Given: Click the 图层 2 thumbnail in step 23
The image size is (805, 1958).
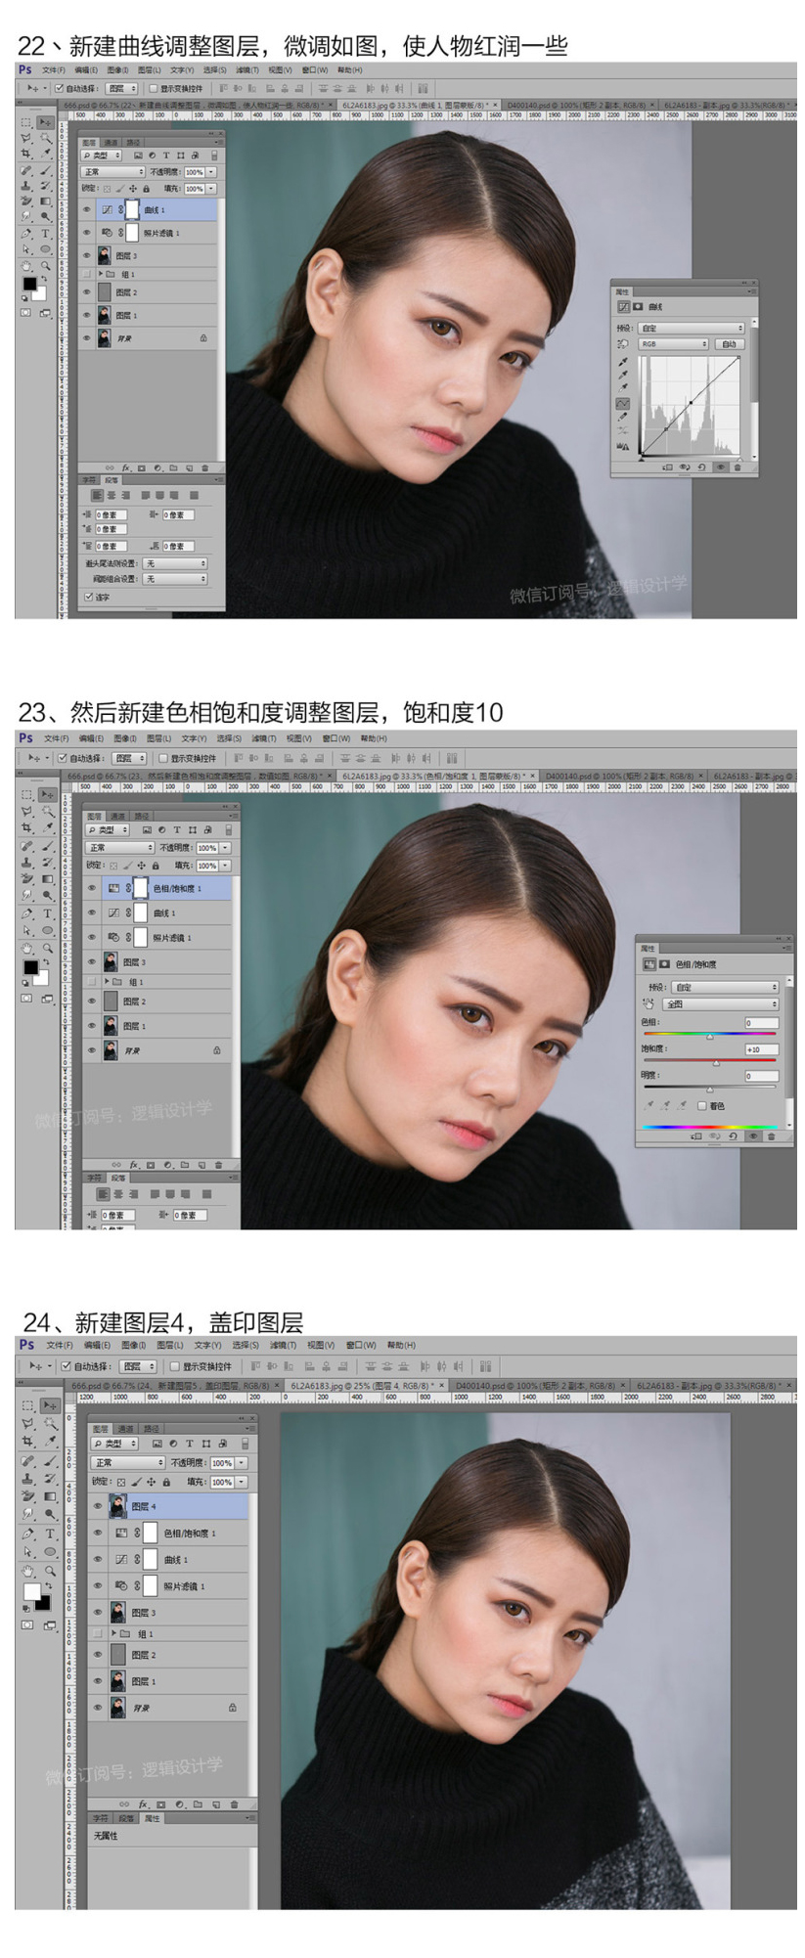Looking at the screenshot, I should click(x=111, y=1001).
